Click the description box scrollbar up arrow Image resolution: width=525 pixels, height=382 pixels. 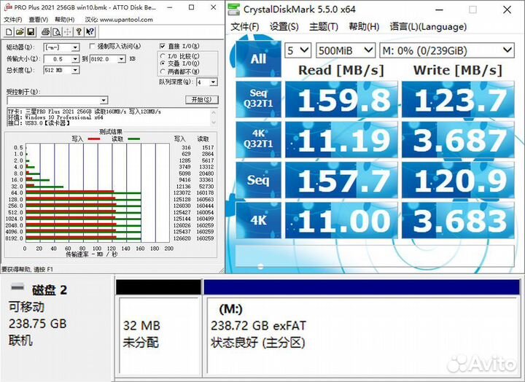tap(214, 112)
